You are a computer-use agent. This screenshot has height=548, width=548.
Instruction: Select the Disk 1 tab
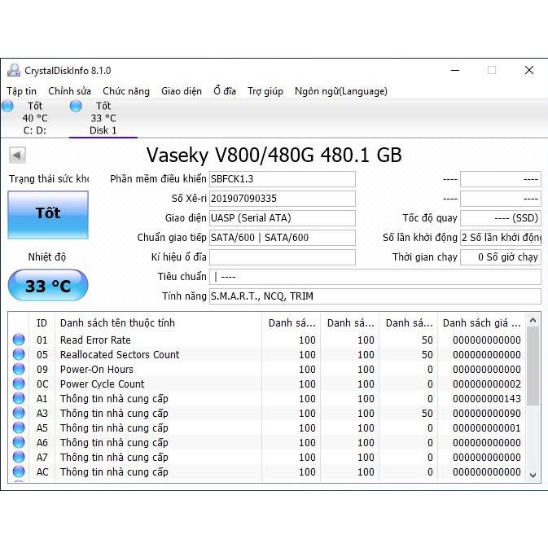(x=103, y=118)
